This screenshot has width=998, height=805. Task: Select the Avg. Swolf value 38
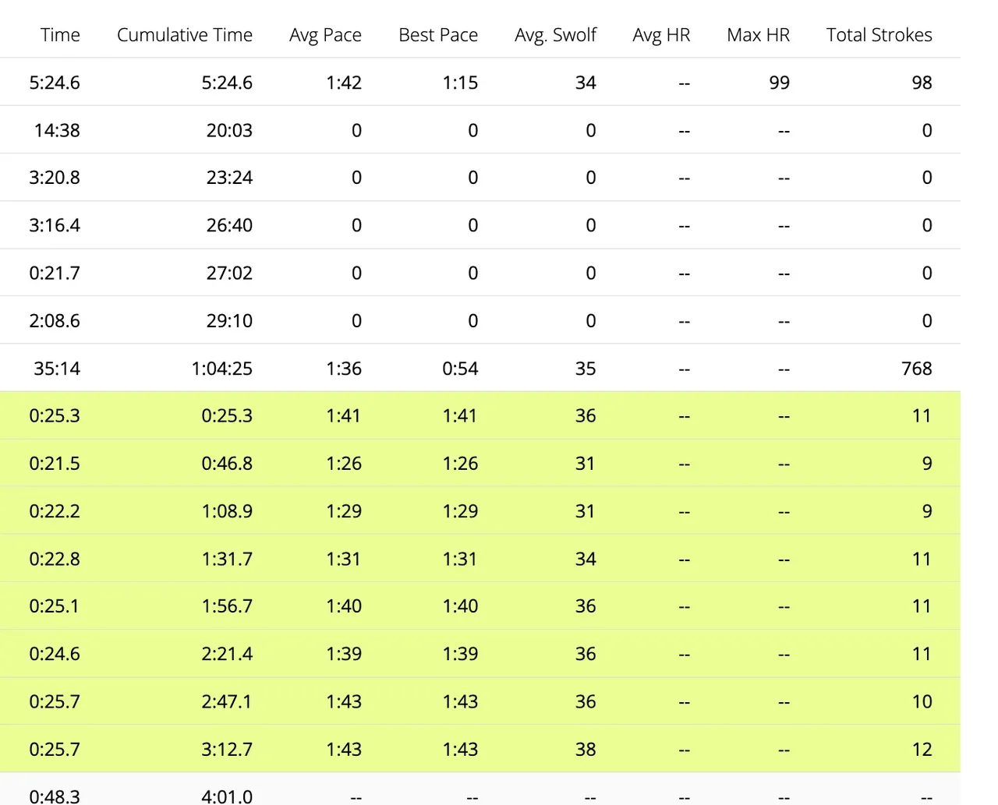[x=585, y=750]
